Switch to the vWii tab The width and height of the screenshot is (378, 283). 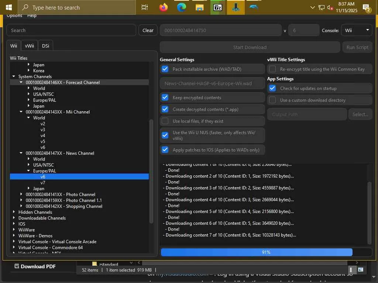tap(30, 46)
